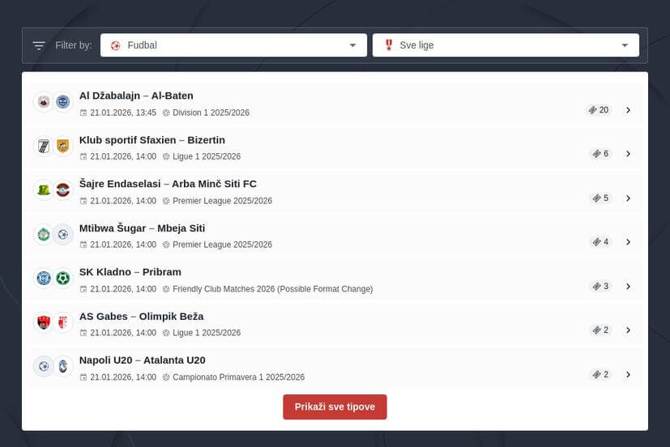Click tips count badge showing 6
670x447 pixels.
point(600,154)
